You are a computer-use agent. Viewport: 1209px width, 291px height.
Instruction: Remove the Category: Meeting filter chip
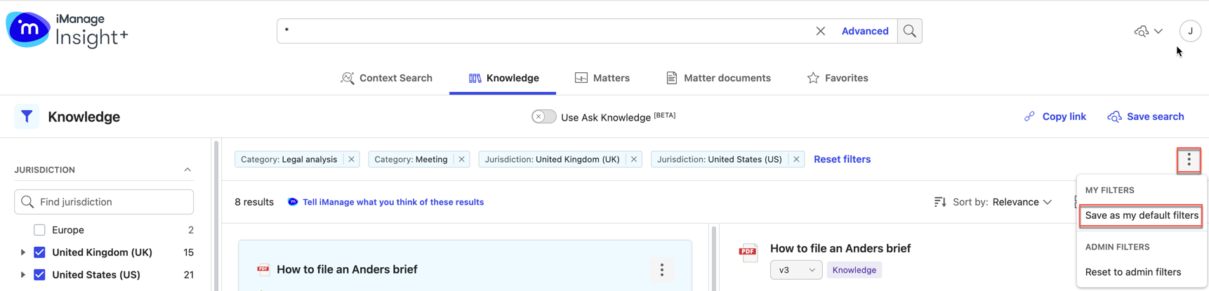[x=461, y=159]
